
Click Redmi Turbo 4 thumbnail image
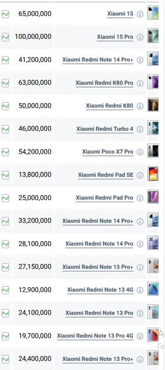[x=153, y=127]
